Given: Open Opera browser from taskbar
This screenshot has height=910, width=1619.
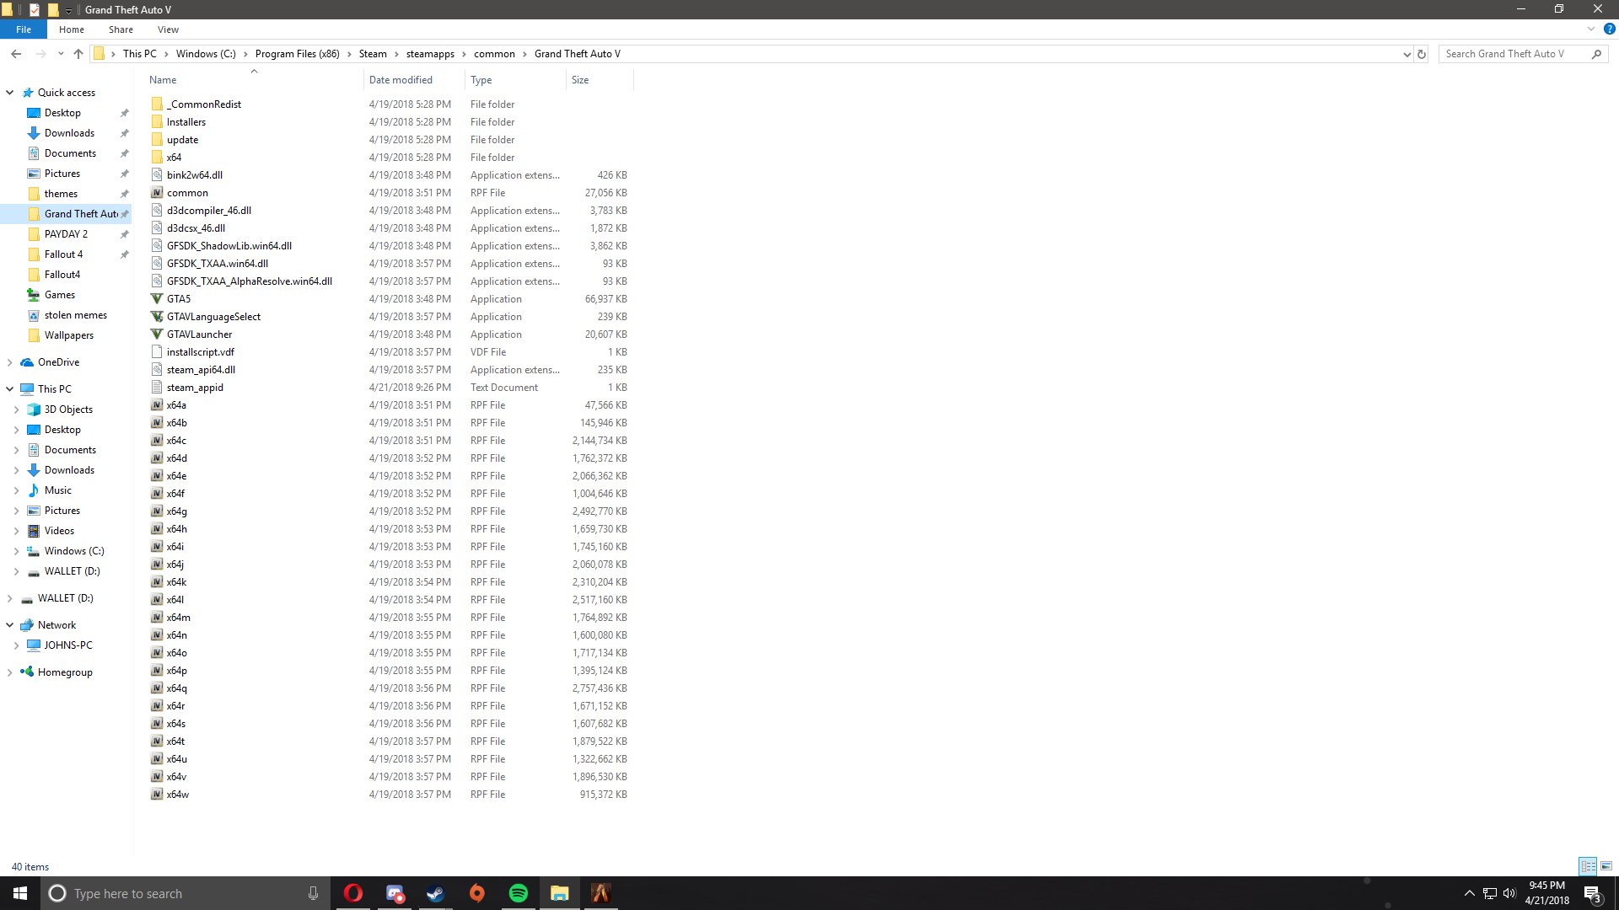Looking at the screenshot, I should (x=353, y=893).
